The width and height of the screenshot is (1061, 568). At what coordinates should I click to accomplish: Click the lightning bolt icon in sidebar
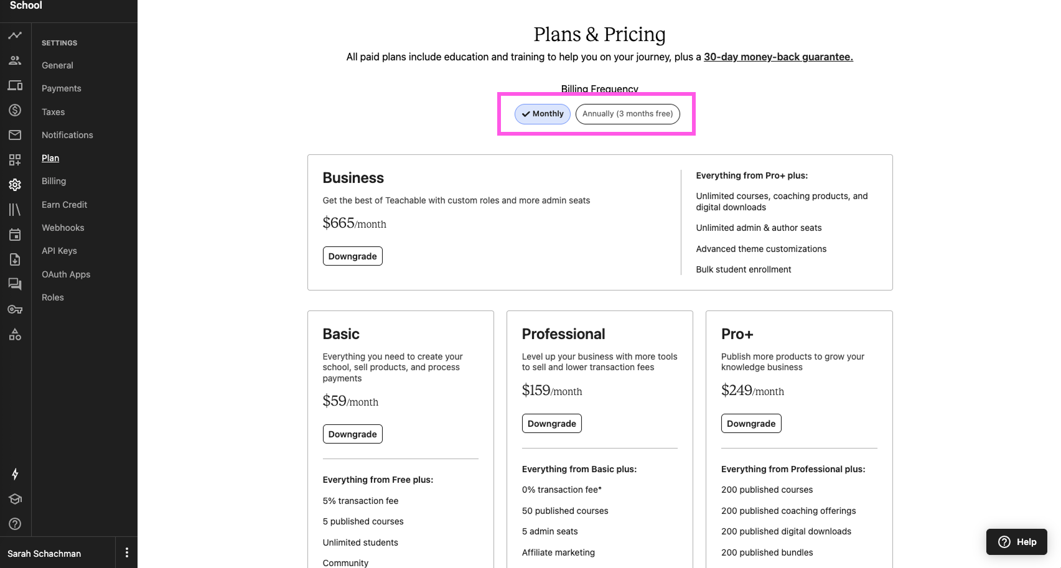(x=15, y=474)
